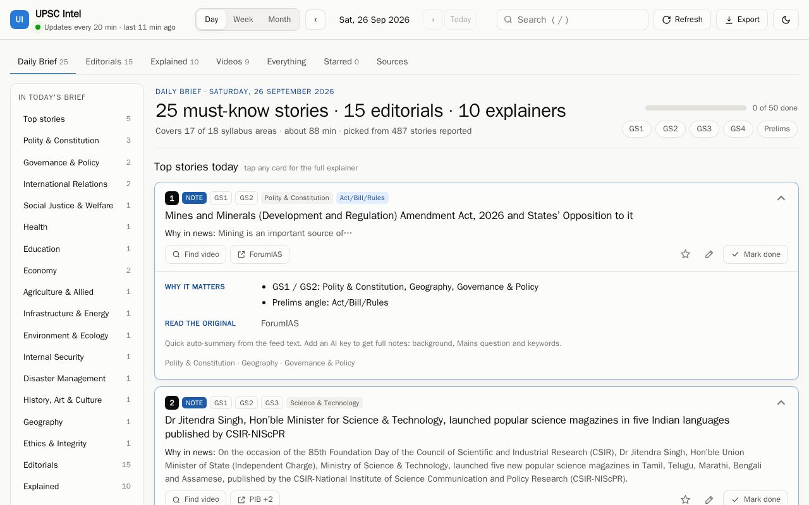Open the Videos tab

pos(233,61)
